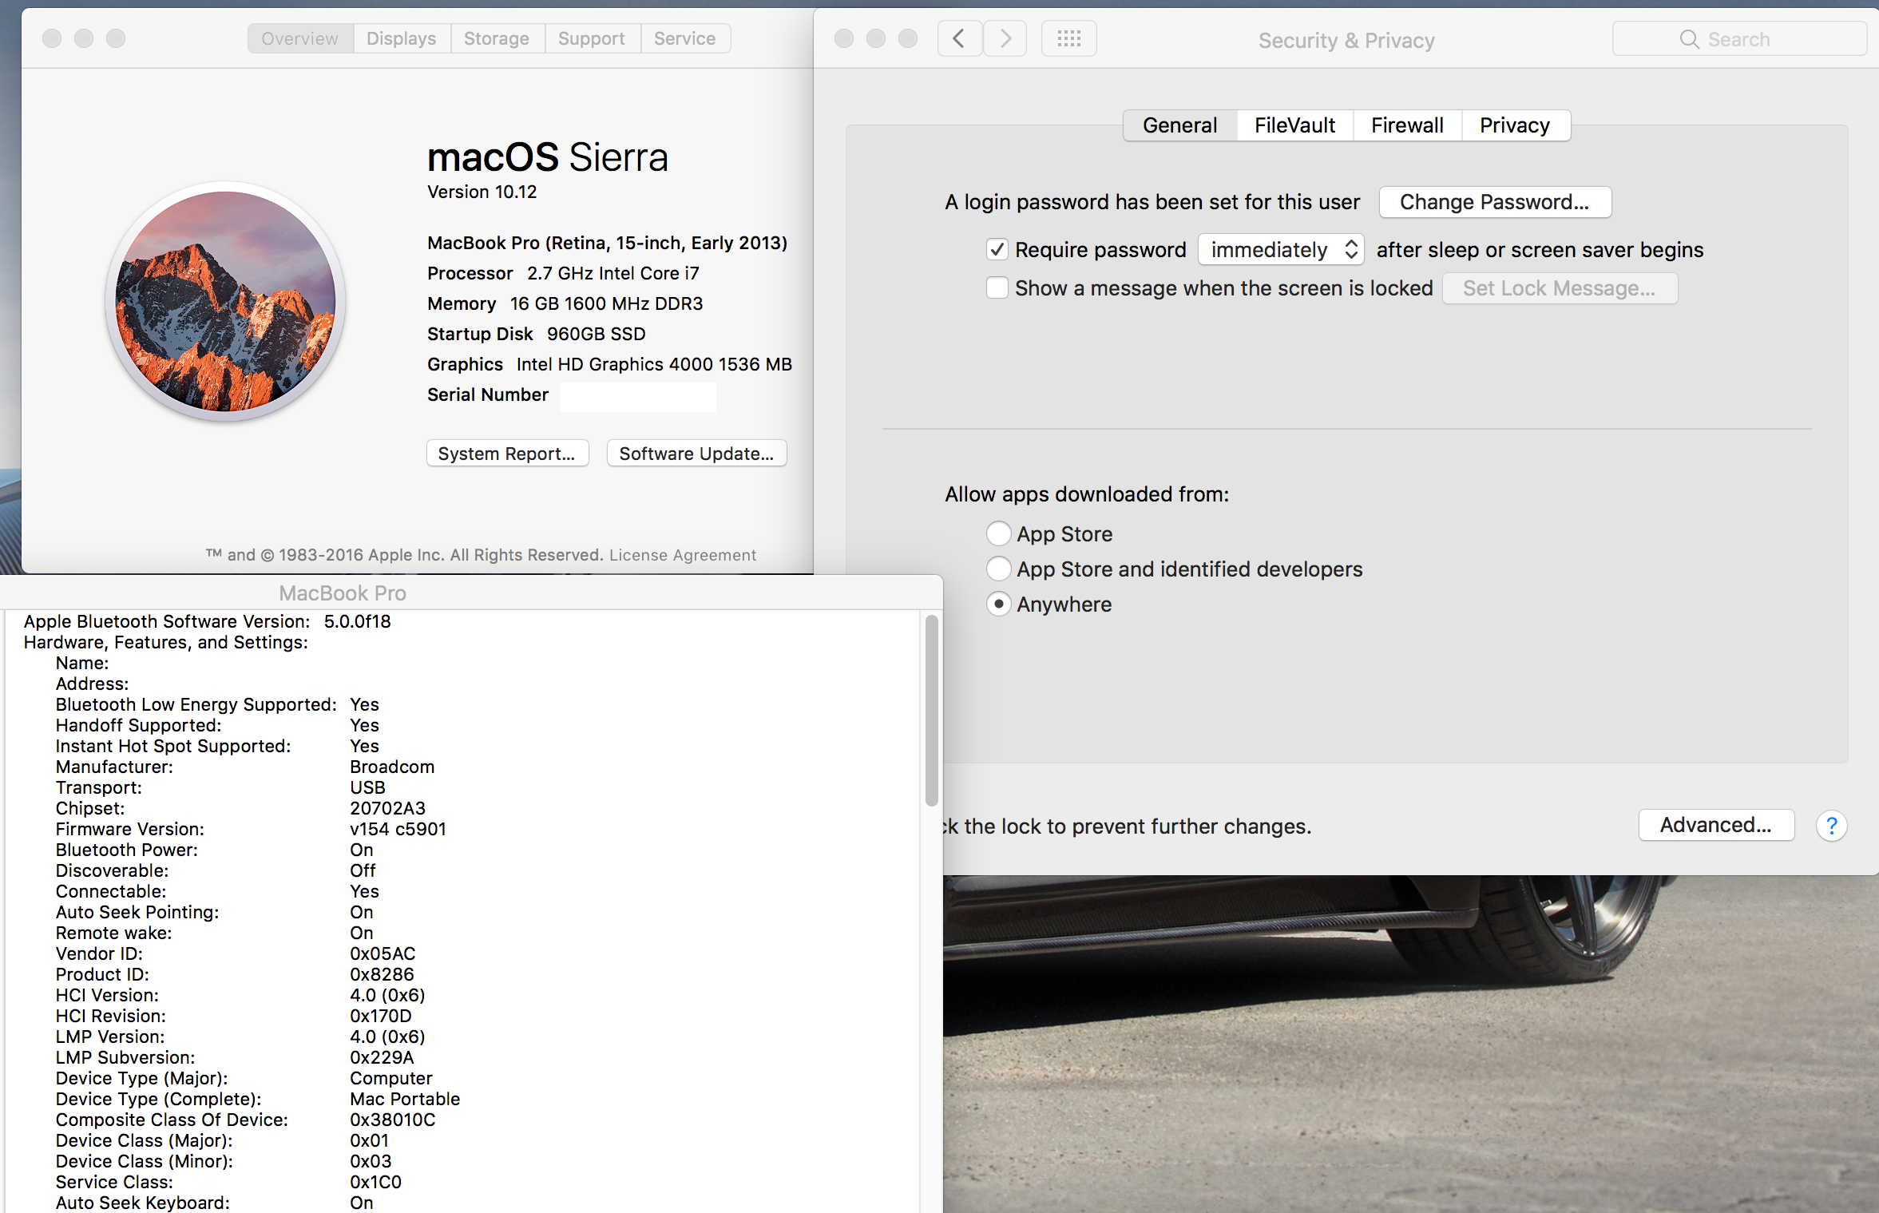The height and width of the screenshot is (1213, 1879).
Task: Click the Bluetooth Power row label
Action: [x=126, y=850]
